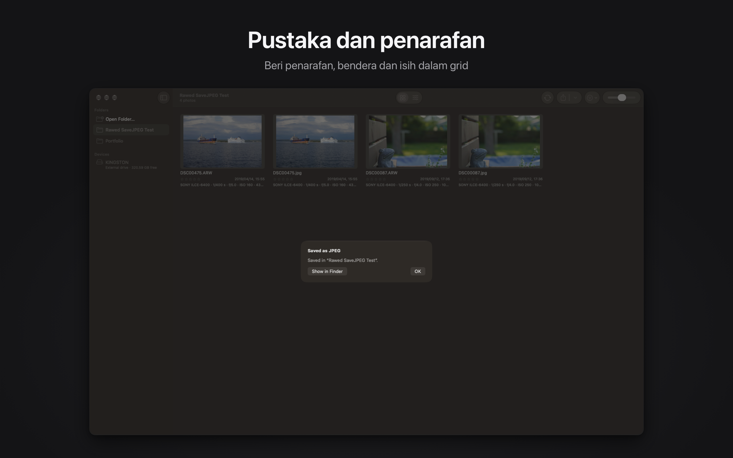Click DSC00475.jpg SONY ILCE-6400 metadata line
The height and width of the screenshot is (458, 733).
pyautogui.click(x=315, y=185)
